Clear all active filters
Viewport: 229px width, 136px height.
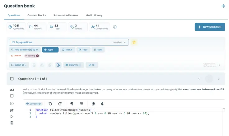(16, 56)
